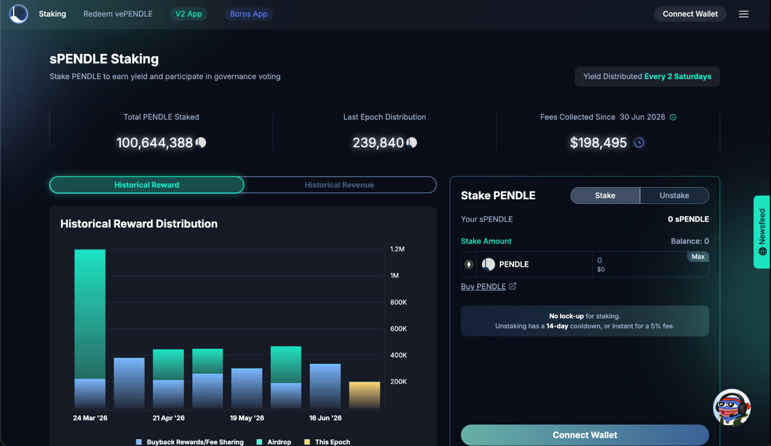The width and height of the screenshot is (771, 446).
Task: Click the Total PENDLE Staked label
Action: pos(161,117)
